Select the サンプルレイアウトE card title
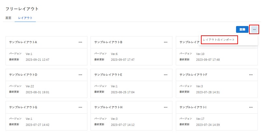The image size is (264, 139). 108,75
